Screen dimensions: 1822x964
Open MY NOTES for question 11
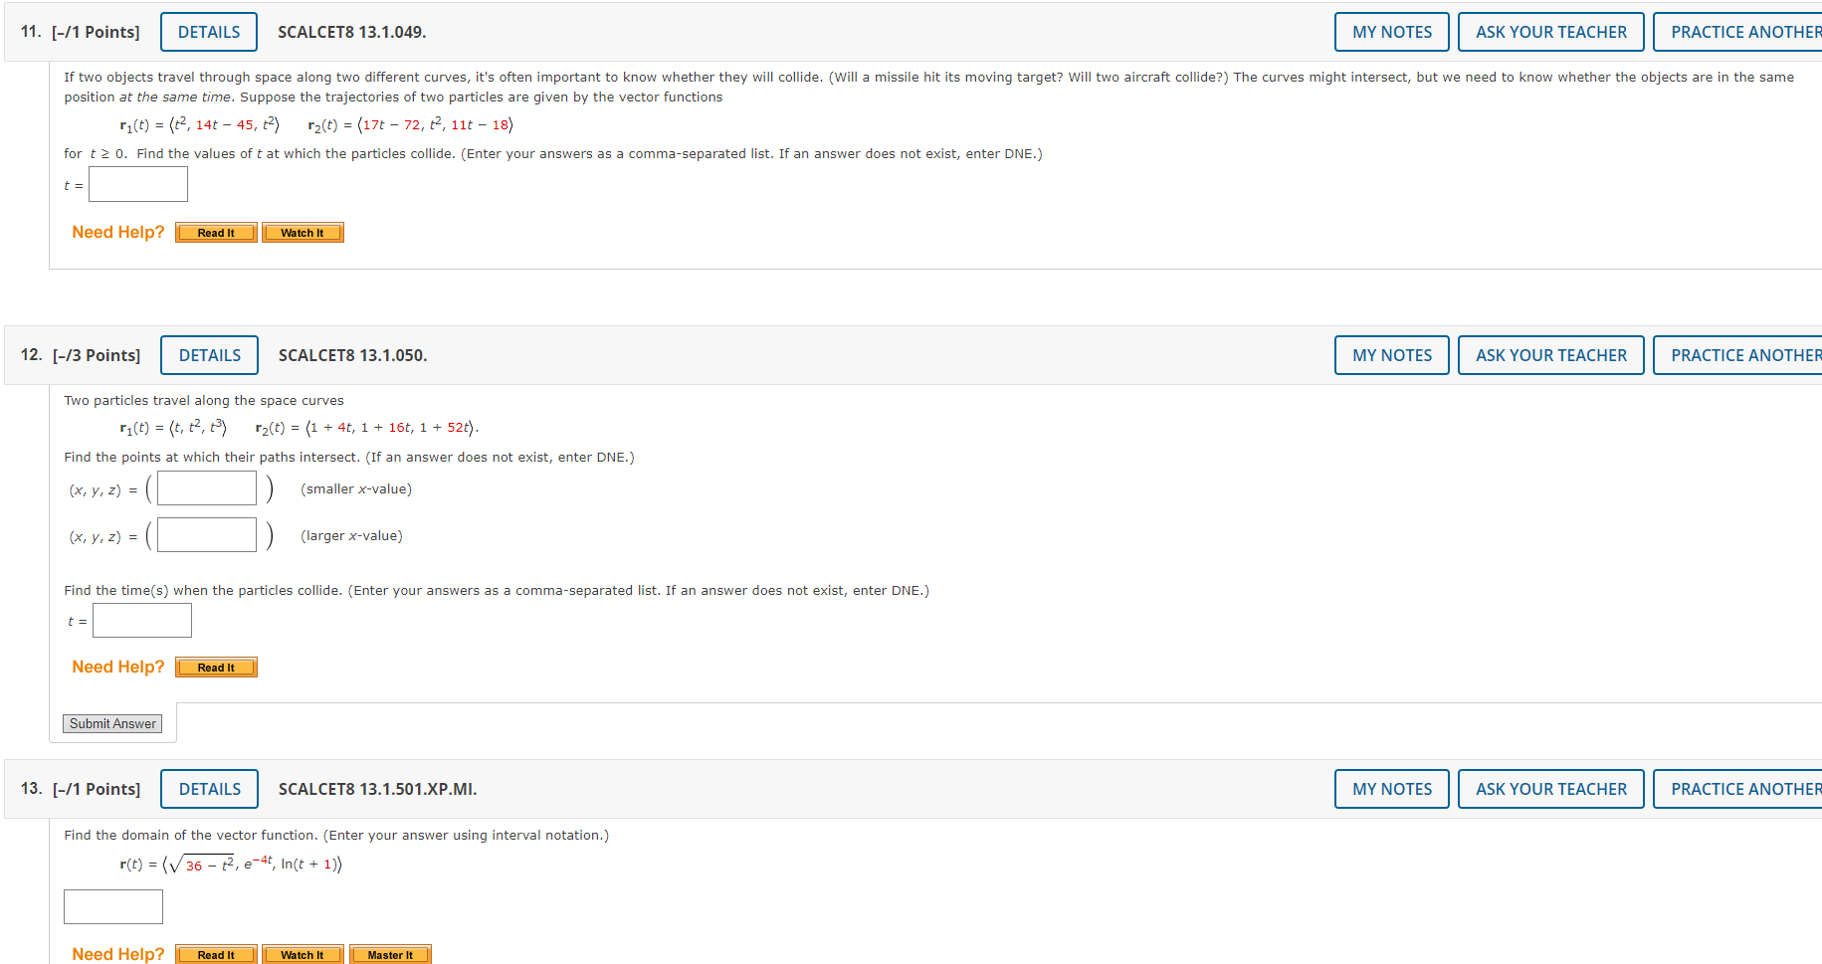(x=1392, y=32)
